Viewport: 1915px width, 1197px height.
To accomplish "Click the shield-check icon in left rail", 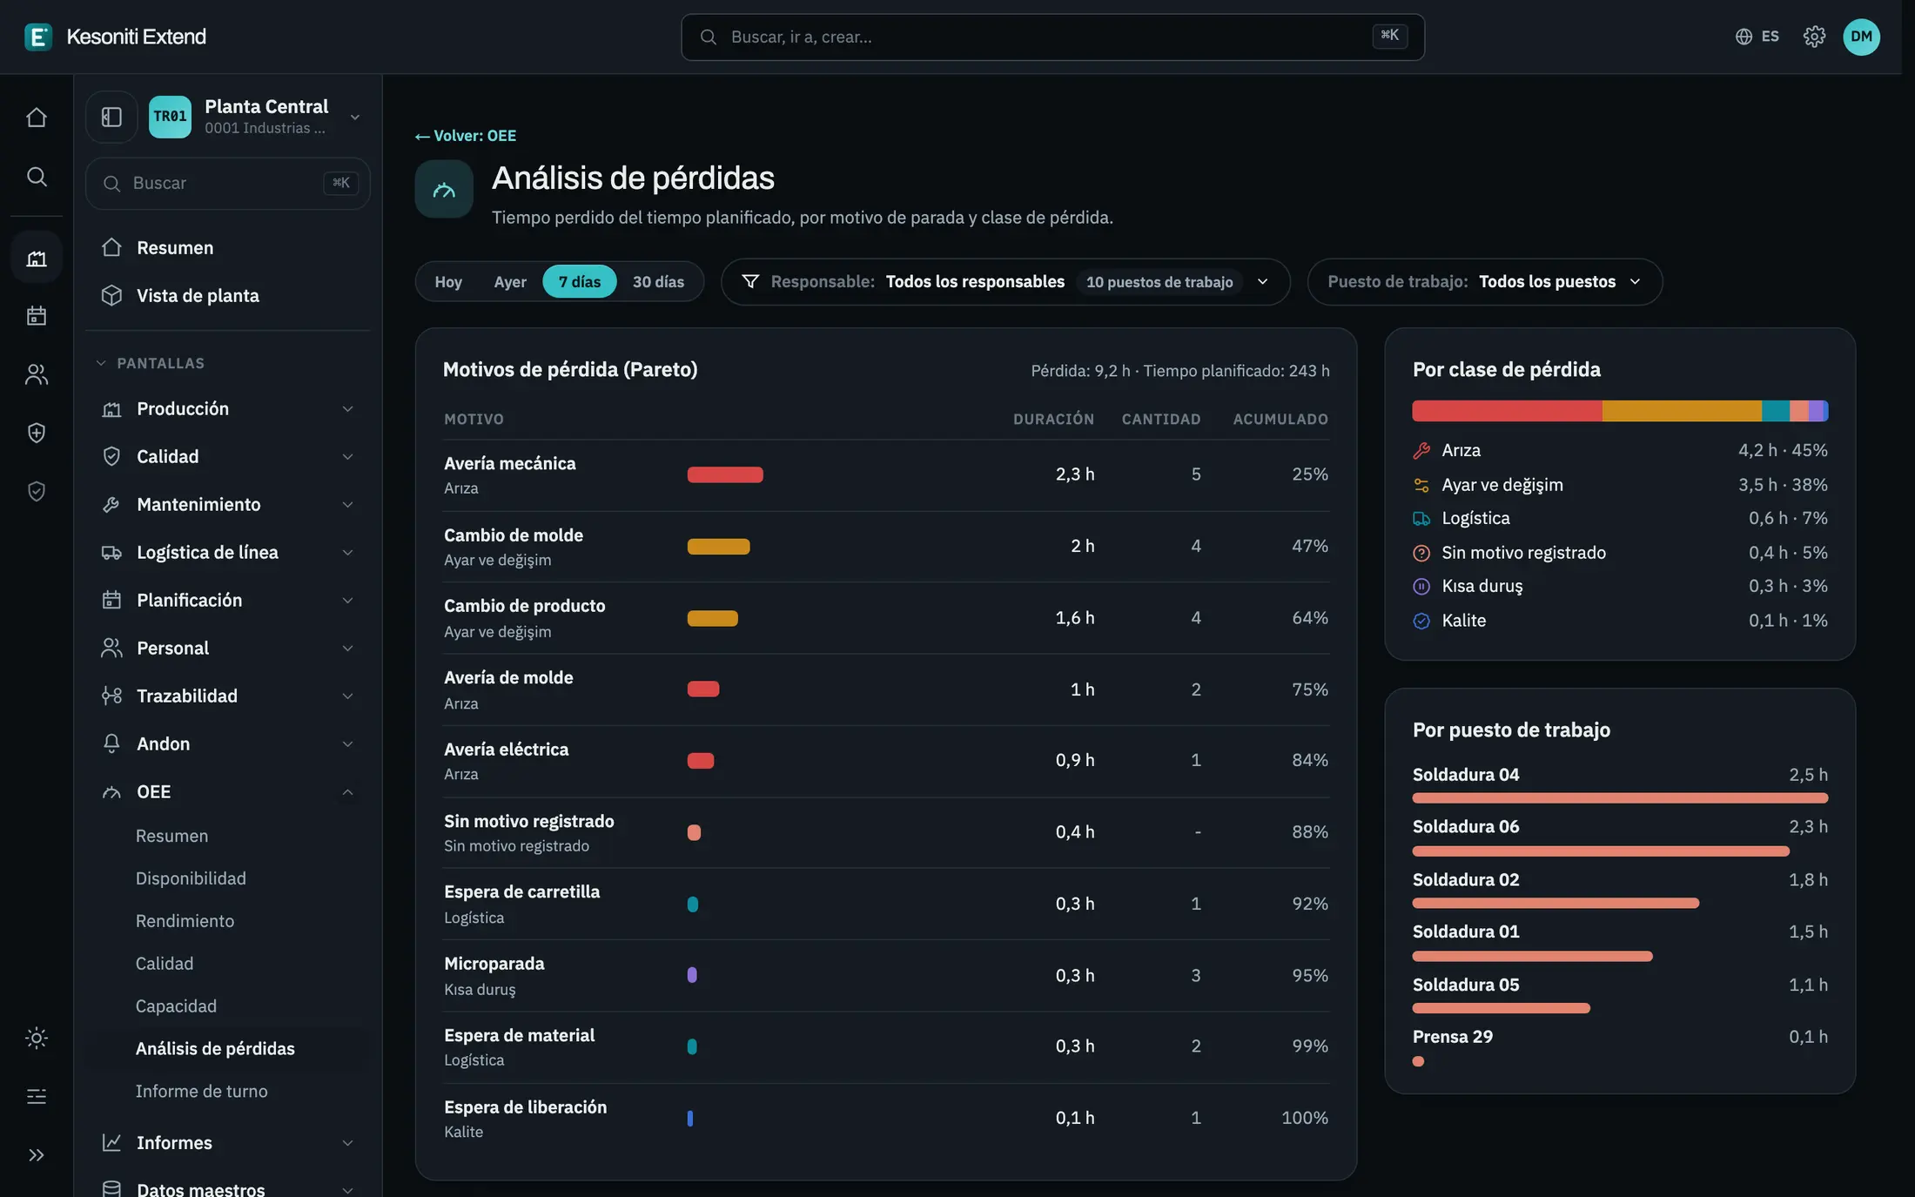I will tap(36, 492).
